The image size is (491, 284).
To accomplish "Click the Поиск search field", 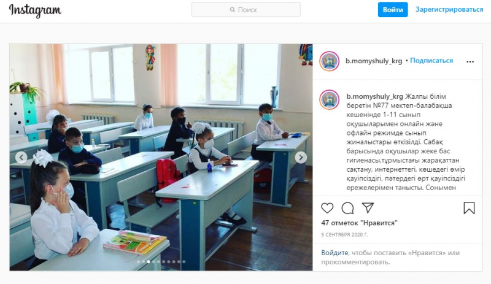I will [x=246, y=10].
